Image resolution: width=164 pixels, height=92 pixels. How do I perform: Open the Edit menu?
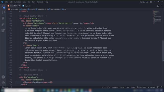tap(11, 2)
